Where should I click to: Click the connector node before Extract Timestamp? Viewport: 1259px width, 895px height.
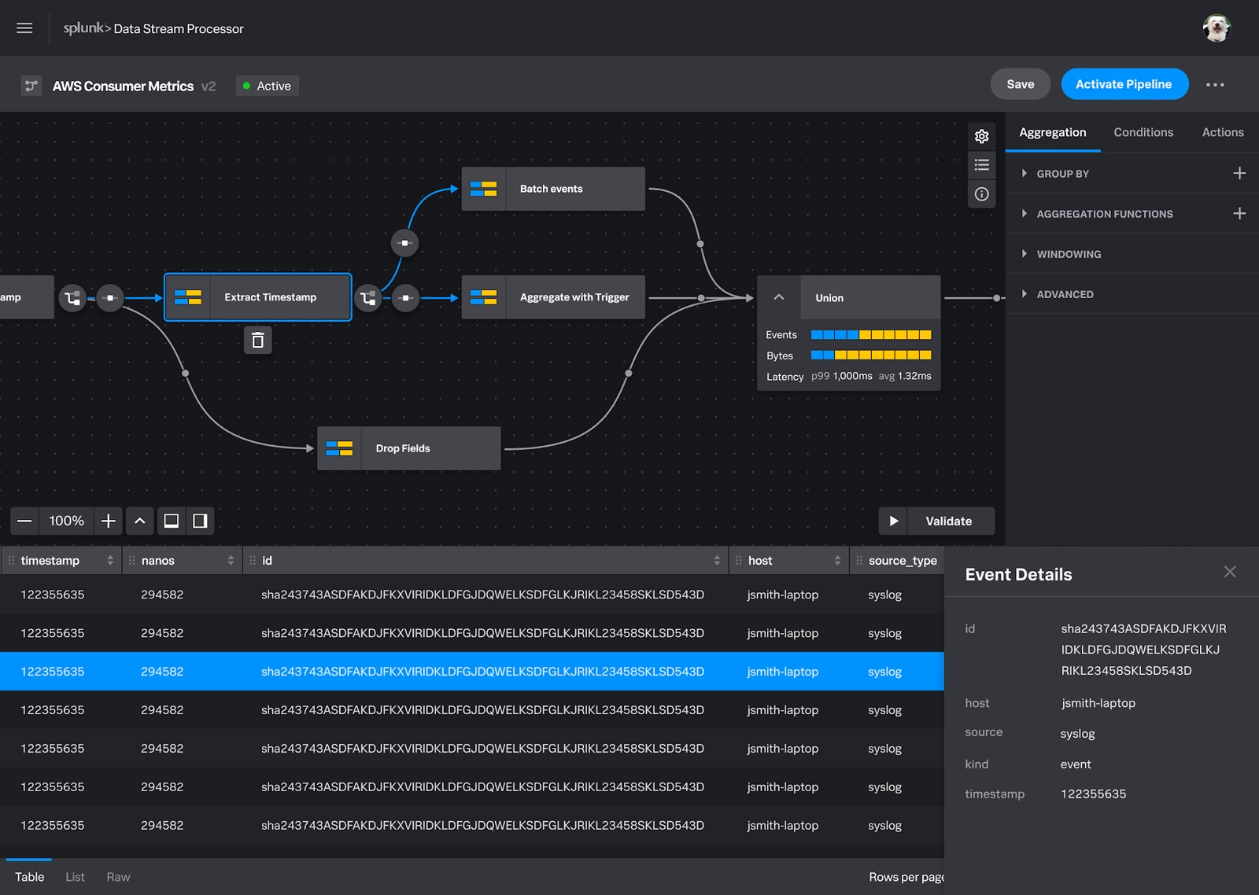pyautogui.click(x=110, y=298)
